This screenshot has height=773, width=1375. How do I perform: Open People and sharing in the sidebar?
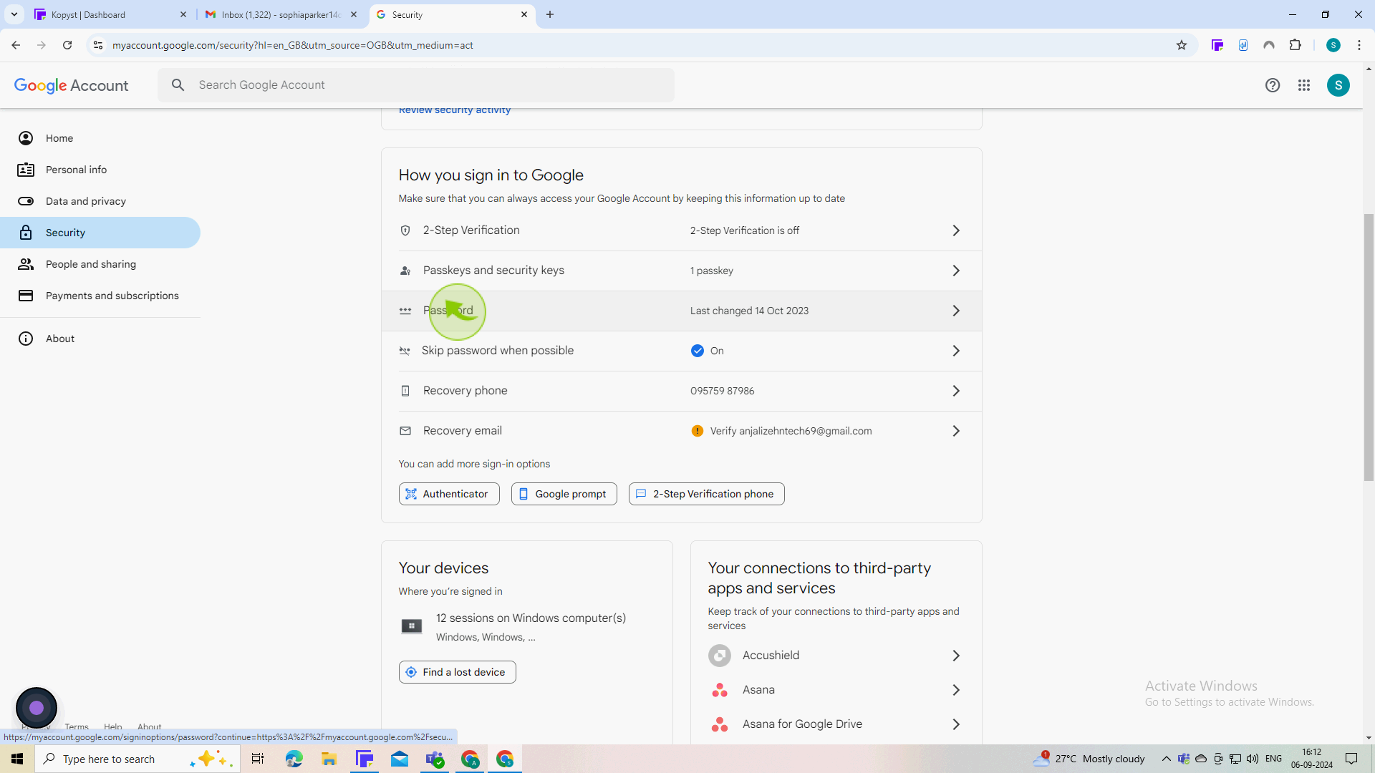[x=100, y=264]
